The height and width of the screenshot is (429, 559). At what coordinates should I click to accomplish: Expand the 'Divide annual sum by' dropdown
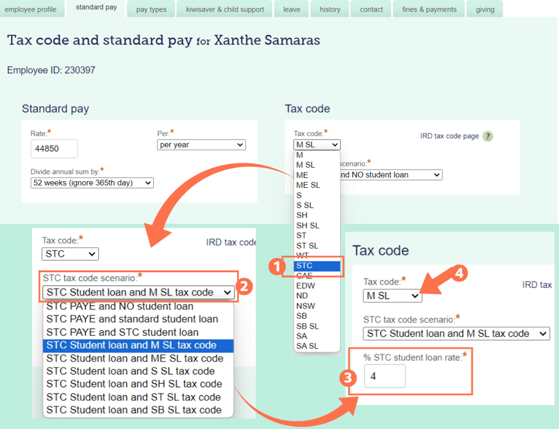click(91, 182)
